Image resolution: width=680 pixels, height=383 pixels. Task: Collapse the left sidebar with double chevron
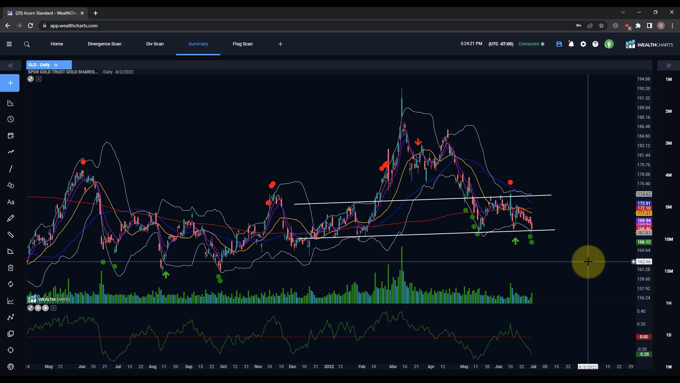[x=11, y=66]
